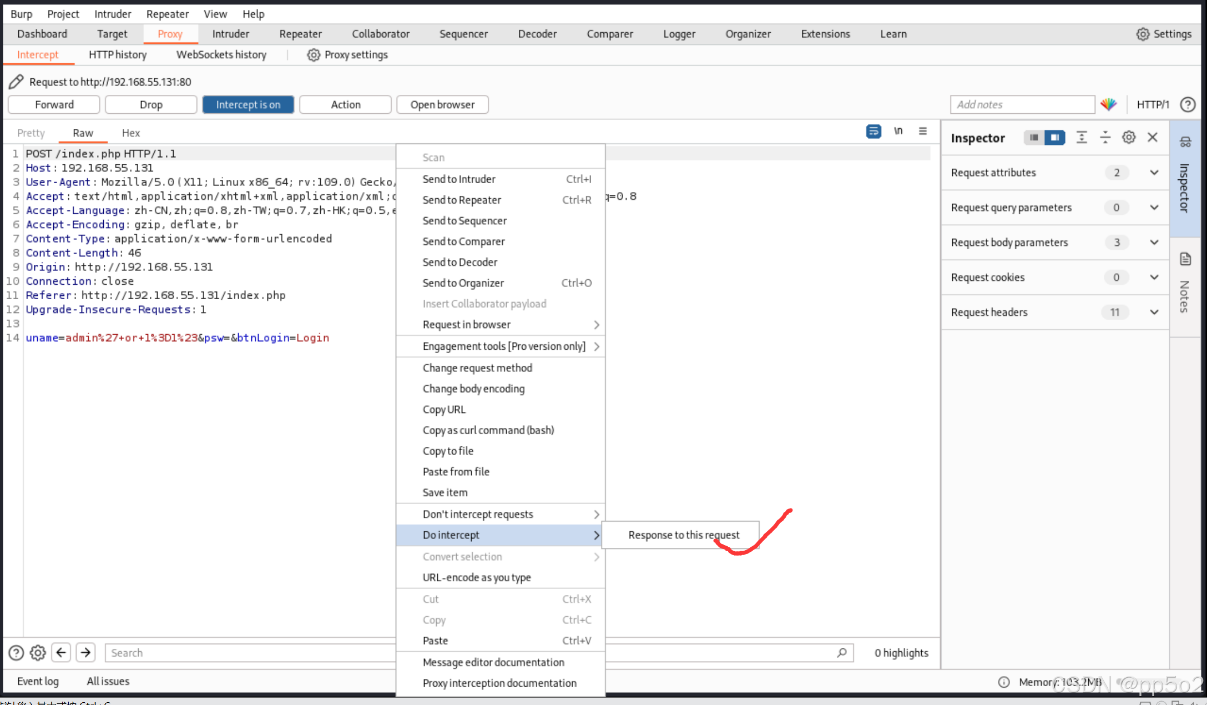This screenshot has width=1207, height=705.
Task: Expand the Request headers section
Action: pos(1154,313)
